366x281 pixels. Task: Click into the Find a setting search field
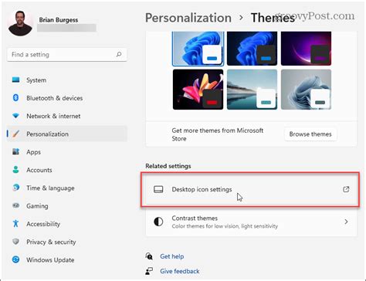tap(66, 55)
